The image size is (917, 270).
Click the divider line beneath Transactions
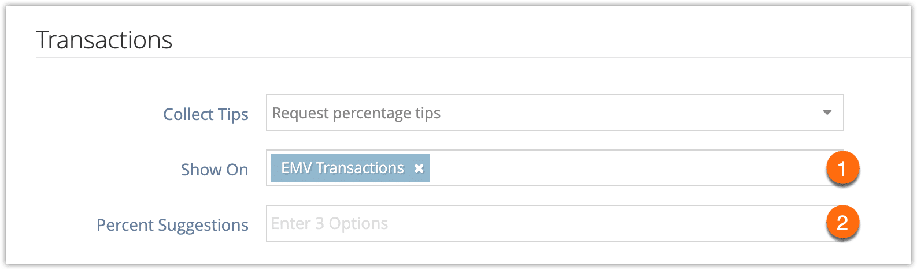(473, 58)
